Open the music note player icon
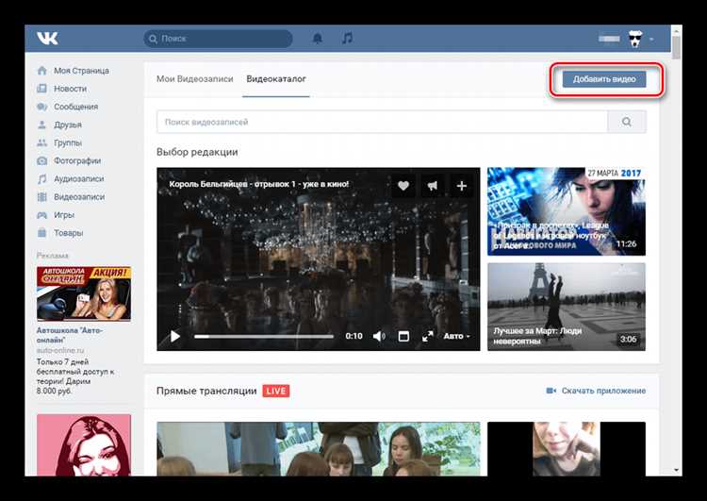Viewport: 707px width, 501px height. pyautogui.click(x=347, y=39)
